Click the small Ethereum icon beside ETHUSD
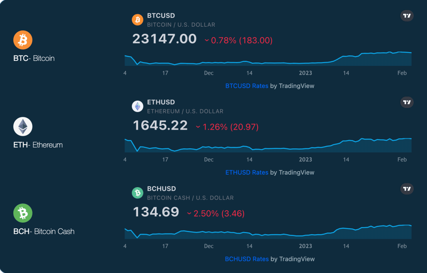Screen dimensions: 427x273 pos(138,106)
